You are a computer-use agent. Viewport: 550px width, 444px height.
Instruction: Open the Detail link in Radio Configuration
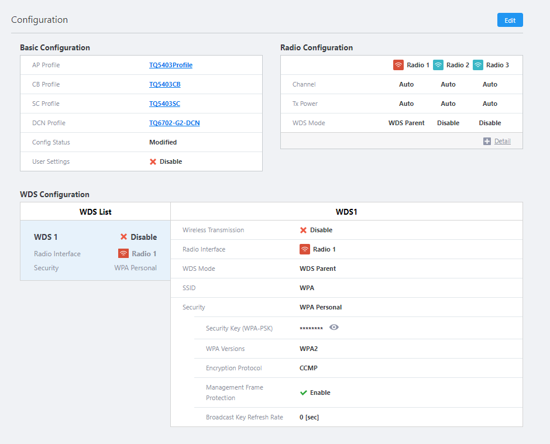[x=502, y=141]
